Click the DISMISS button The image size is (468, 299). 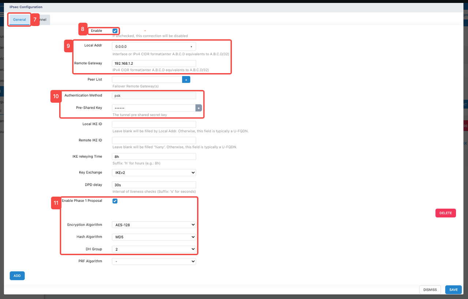[430, 290]
